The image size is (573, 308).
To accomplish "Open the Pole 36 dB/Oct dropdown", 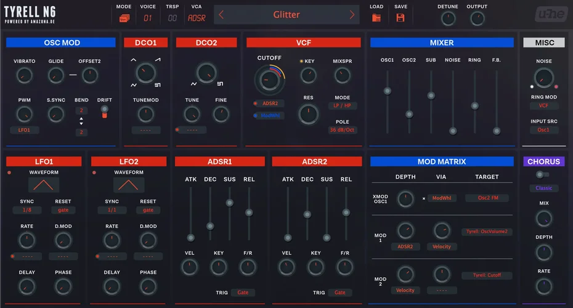I will pos(342,130).
